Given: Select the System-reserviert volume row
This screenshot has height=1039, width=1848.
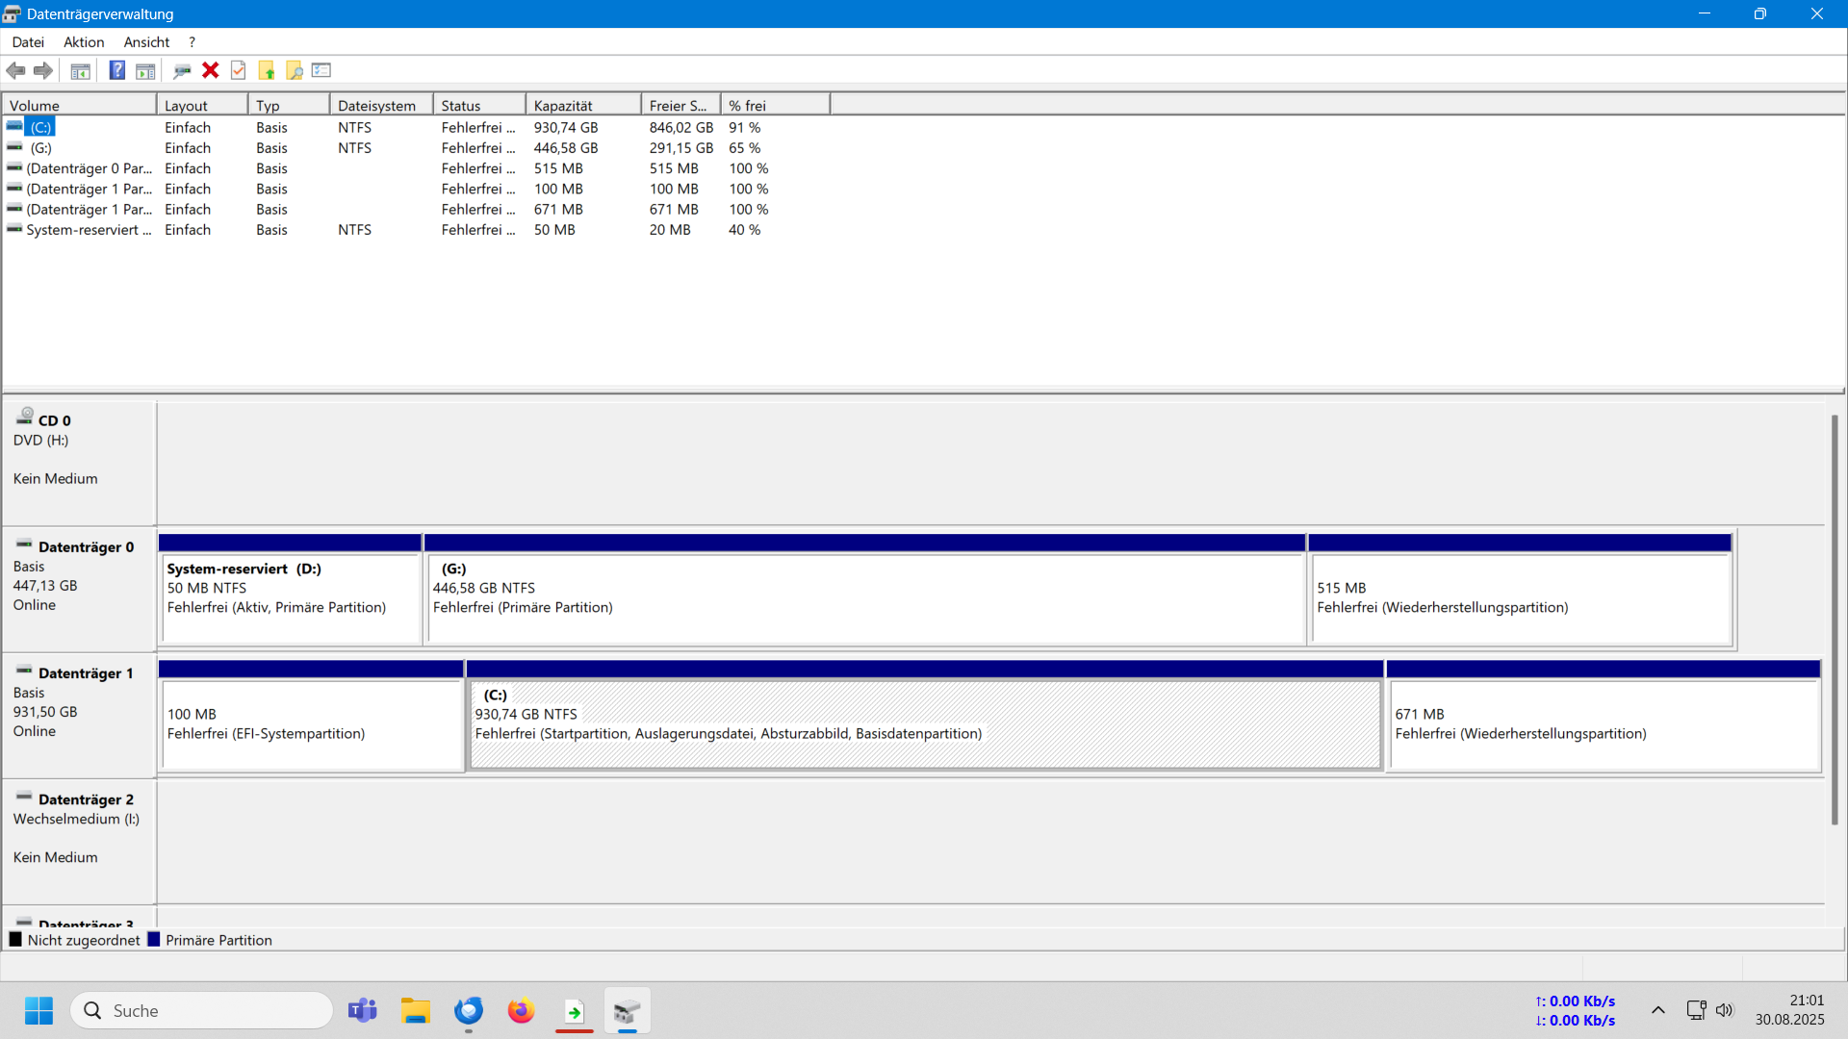Looking at the screenshot, I should (x=414, y=229).
